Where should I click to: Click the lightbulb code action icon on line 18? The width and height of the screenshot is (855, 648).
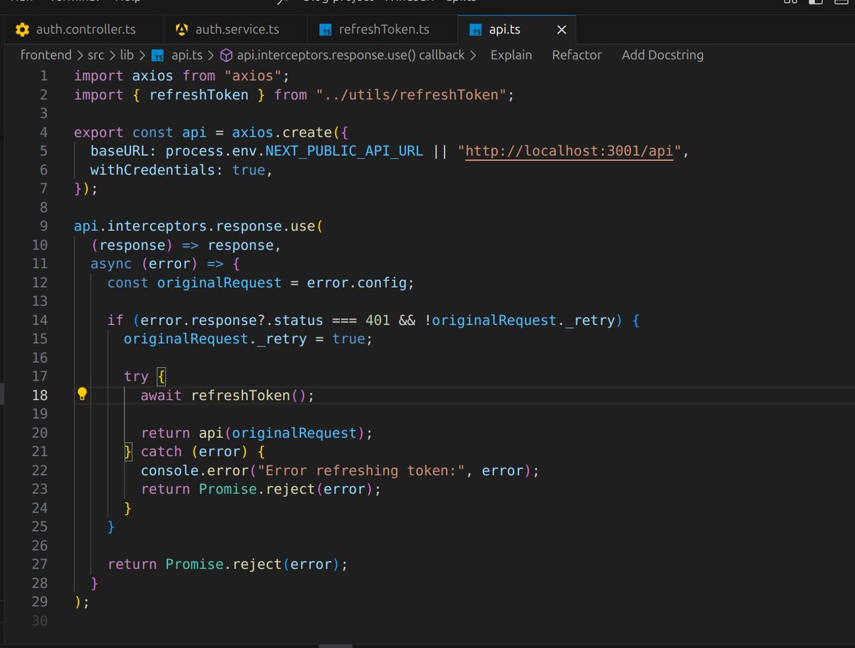[x=82, y=394]
